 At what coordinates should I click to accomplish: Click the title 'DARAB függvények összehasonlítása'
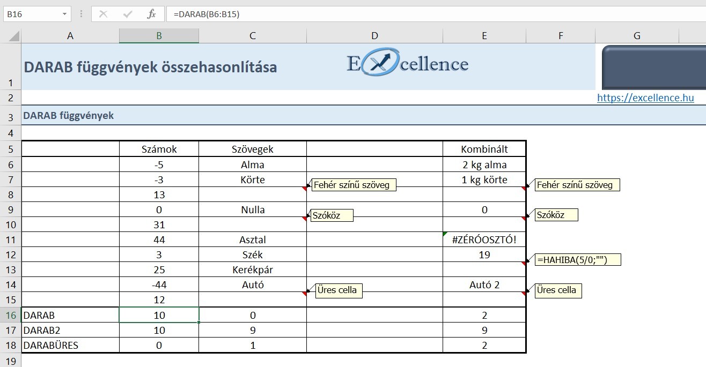[151, 68]
